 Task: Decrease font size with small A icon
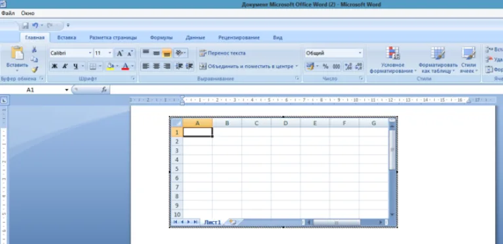(130, 53)
